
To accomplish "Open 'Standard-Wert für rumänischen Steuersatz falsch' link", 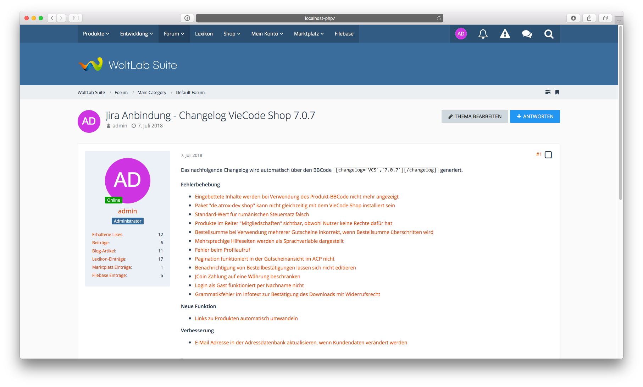I will (252, 214).
